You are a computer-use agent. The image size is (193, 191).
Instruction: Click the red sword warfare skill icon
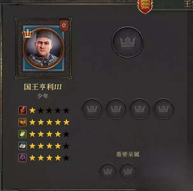[22, 110]
